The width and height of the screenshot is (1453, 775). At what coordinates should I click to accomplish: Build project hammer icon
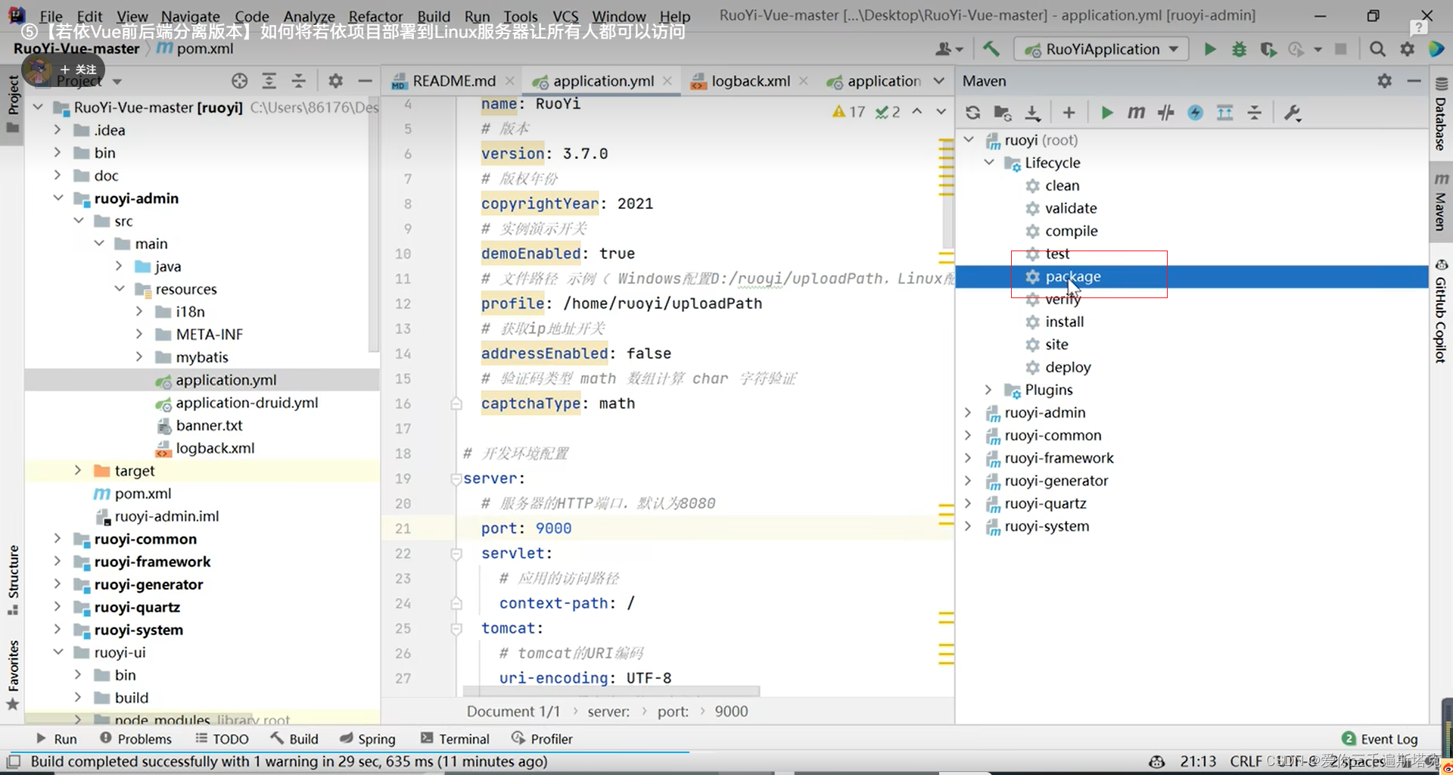[991, 49]
